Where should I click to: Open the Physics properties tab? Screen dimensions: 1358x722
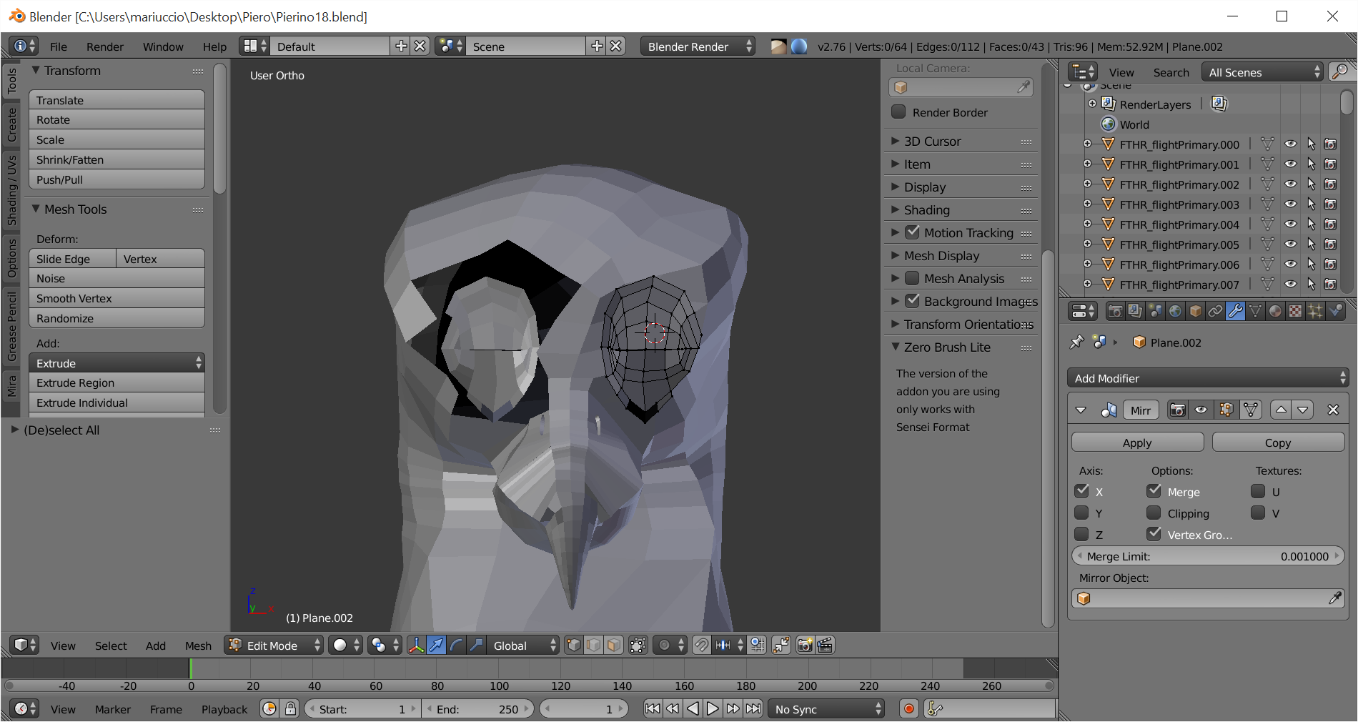[1335, 311]
